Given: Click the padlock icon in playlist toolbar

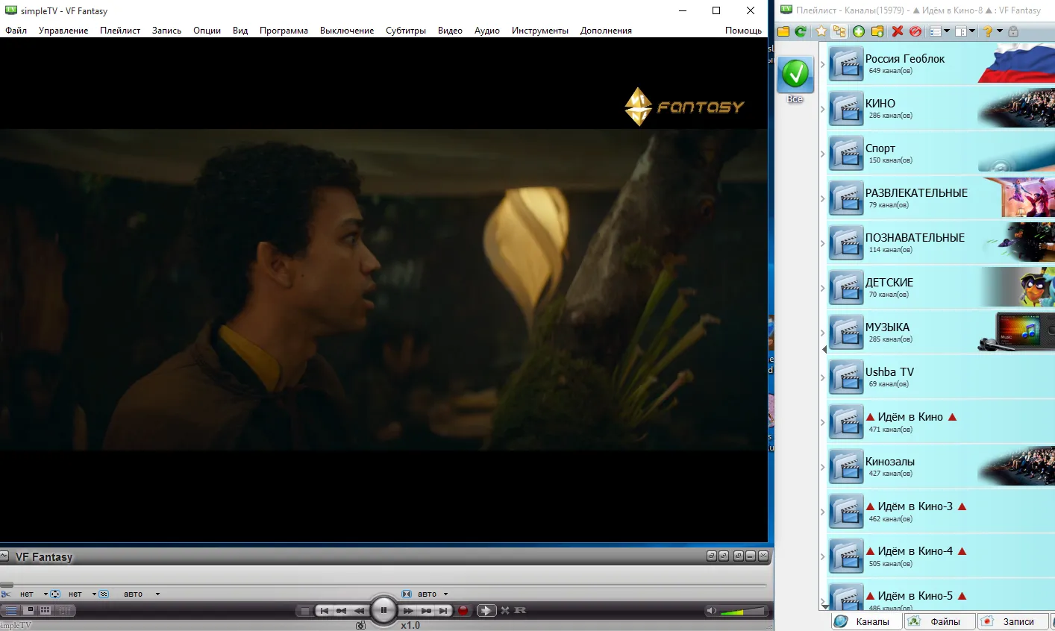Looking at the screenshot, I should pyautogui.click(x=1013, y=31).
